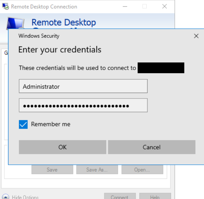
Task: Tick off the Remember me checkbox
Action: [x=23, y=124]
